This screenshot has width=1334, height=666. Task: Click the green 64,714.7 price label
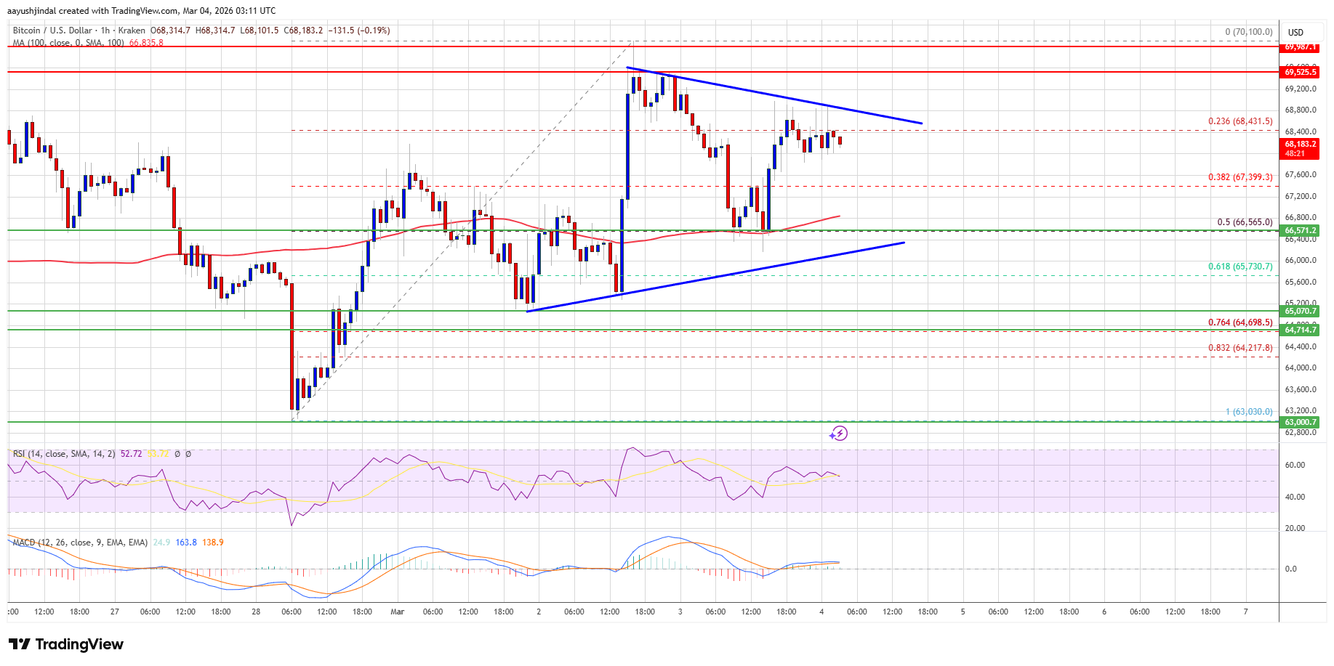[1300, 330]
